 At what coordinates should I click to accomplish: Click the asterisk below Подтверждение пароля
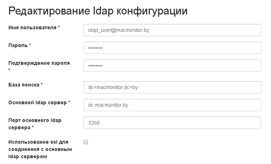click(9, 70)
